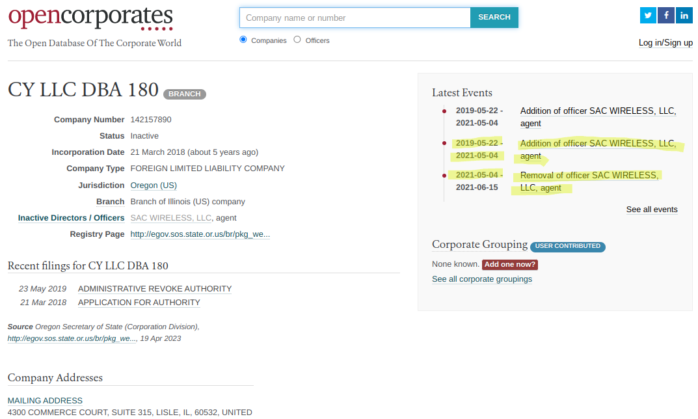Click the Inactive status value

(x=144, y=136)
